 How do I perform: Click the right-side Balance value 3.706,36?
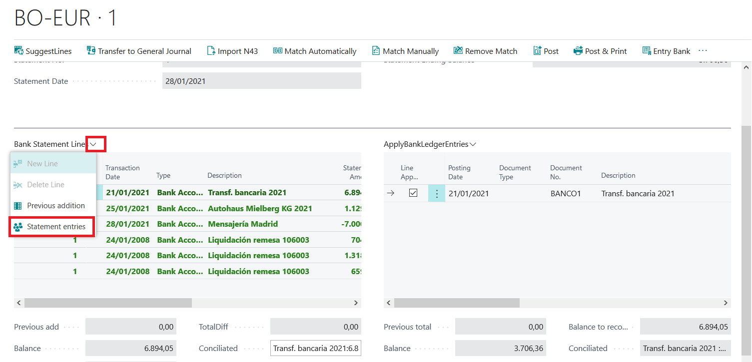501,348
